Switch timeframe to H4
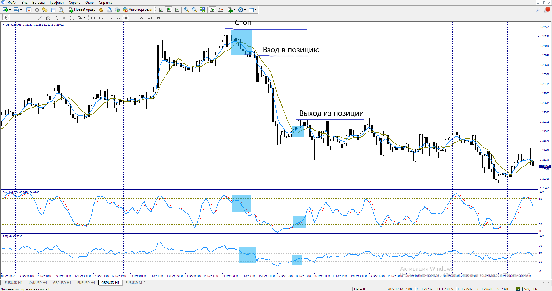The height and width of the screenshot is (291, 552). pos(133,18)
